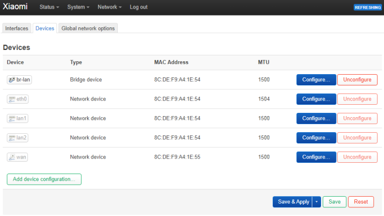Expand the Save & Apply arrow options
This screenshot has width=384, height=216.
click(317, 202)
